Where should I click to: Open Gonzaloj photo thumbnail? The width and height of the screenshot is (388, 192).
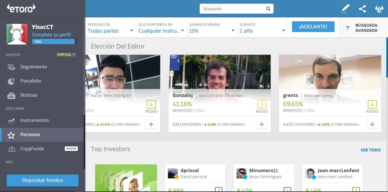(x=220, y=72)
